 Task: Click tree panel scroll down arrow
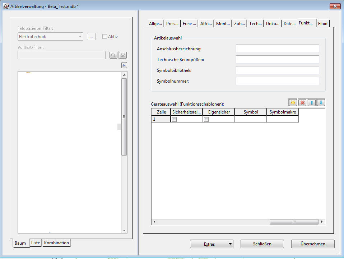tap(124, 230)
